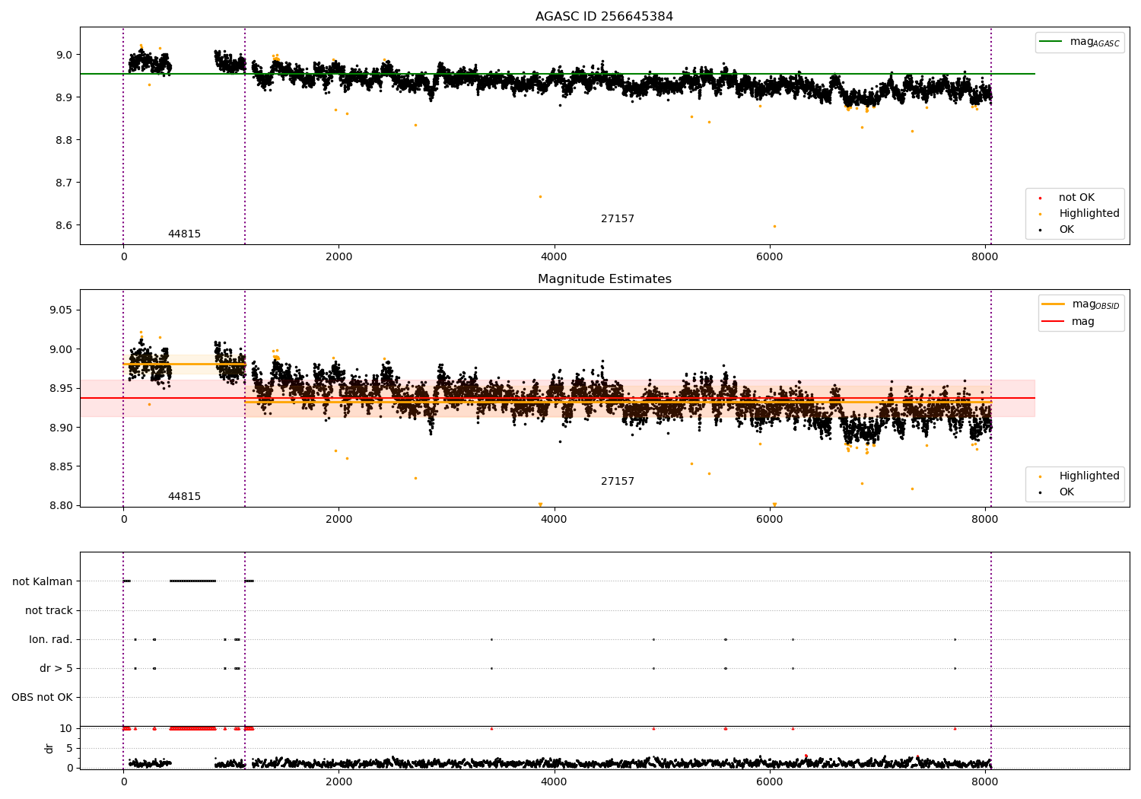Click y-axis tick 8.95 in middle plot
The width and height of the screenshot is (1141, 799).
click(61, 389)
